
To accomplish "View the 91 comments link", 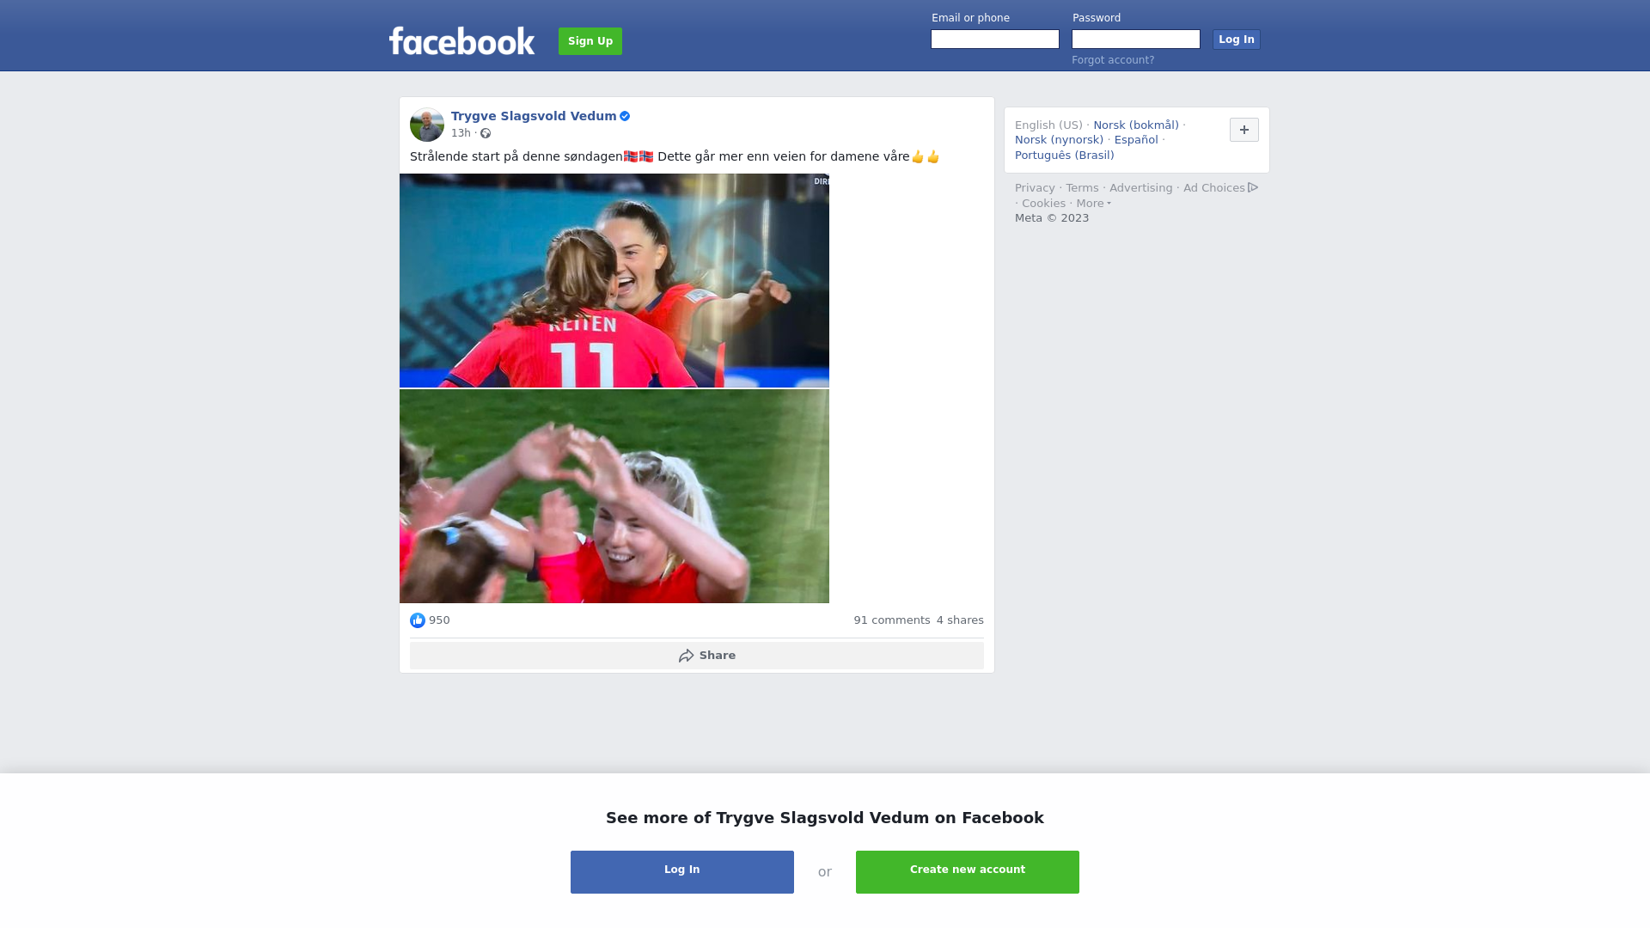I will [x=892, y=620].
